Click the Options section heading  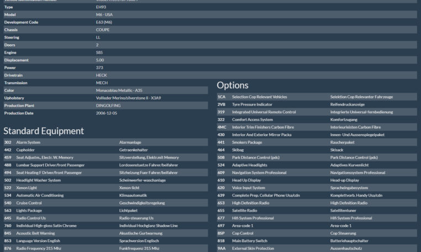[233, 85]
